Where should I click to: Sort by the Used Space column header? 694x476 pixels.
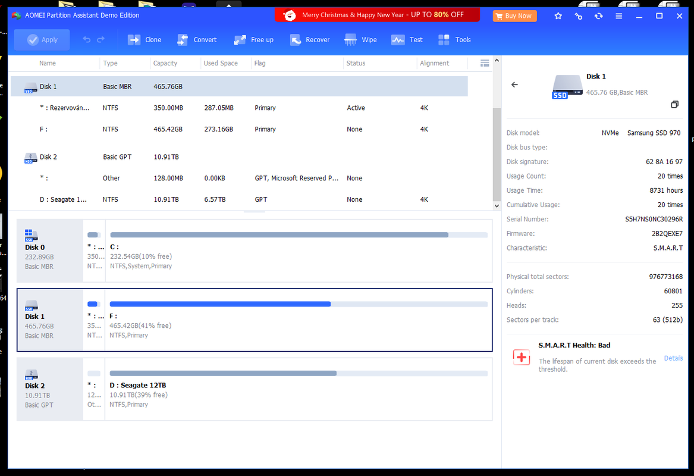coord(221,63)
